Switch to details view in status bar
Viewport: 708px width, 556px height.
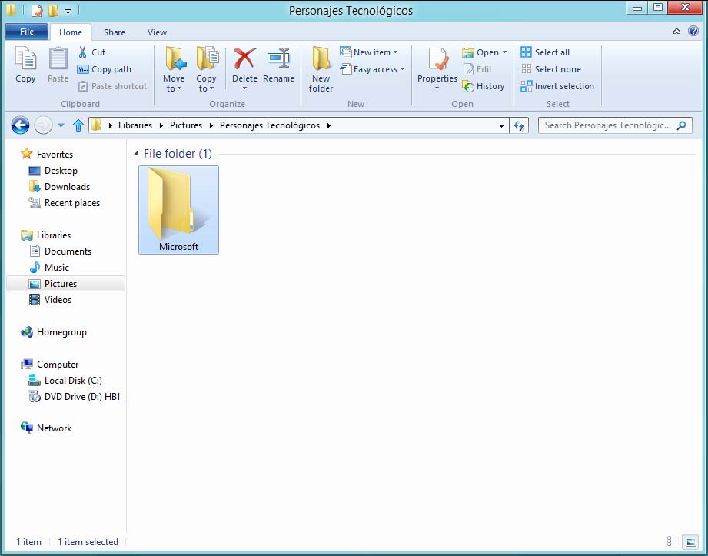pos(673,542)
